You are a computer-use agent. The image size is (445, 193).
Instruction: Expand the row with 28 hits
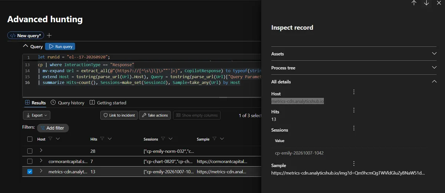point(41,150)
